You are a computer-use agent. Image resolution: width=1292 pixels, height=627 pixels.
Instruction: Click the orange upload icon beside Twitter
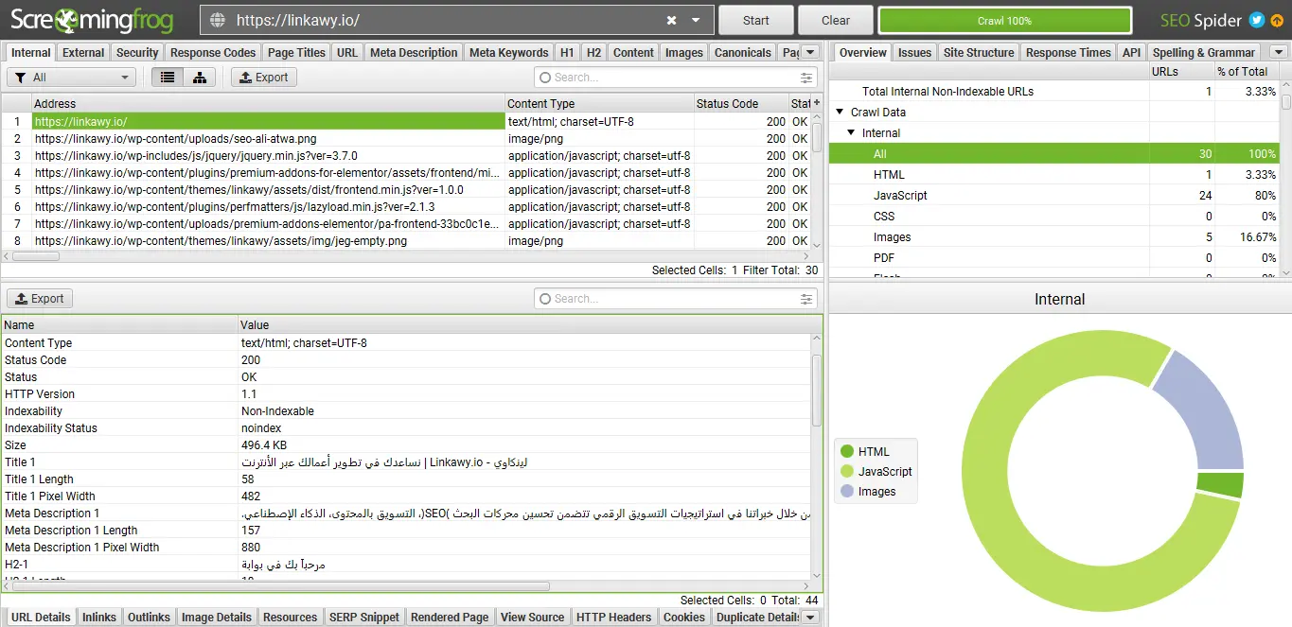pos(1277,20)
